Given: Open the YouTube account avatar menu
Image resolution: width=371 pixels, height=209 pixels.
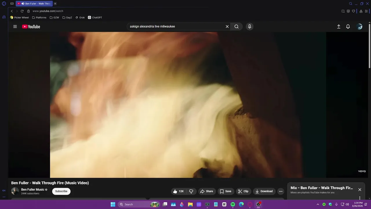Looking at the screenshot, I should click(x=359, y=26).
